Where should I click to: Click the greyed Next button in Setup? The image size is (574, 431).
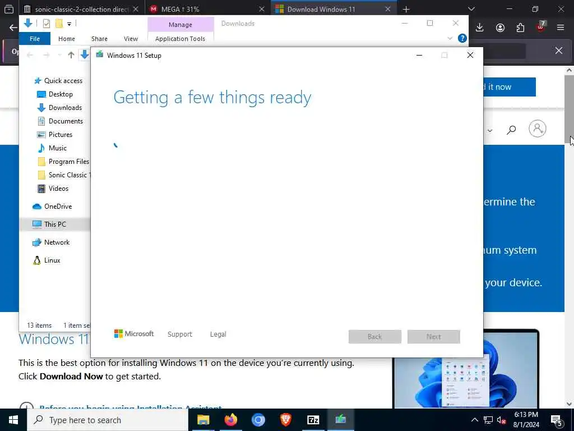433,337
